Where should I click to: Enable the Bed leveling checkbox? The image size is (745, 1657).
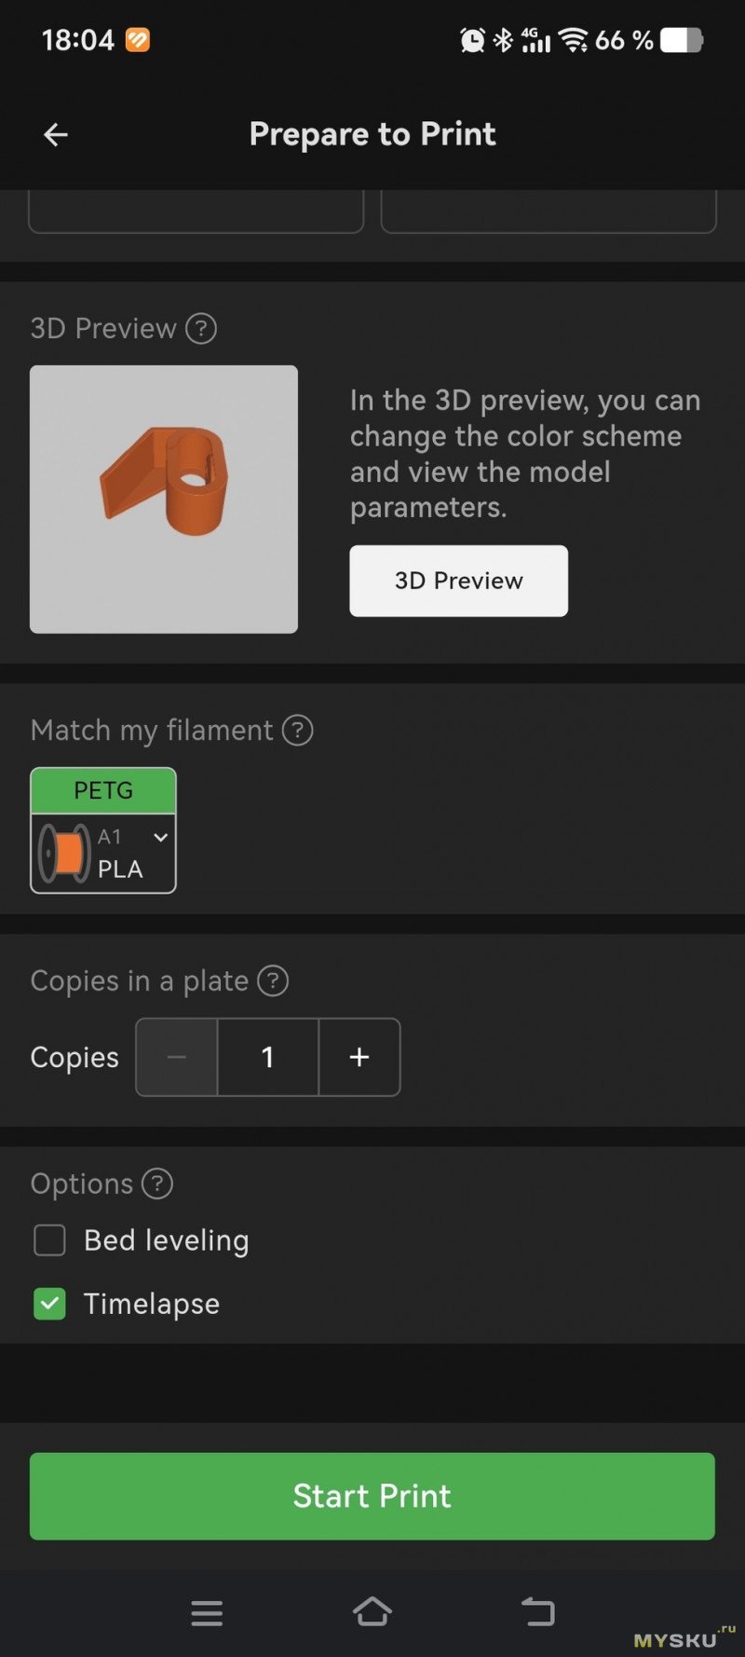click(x=49, y=1240)
